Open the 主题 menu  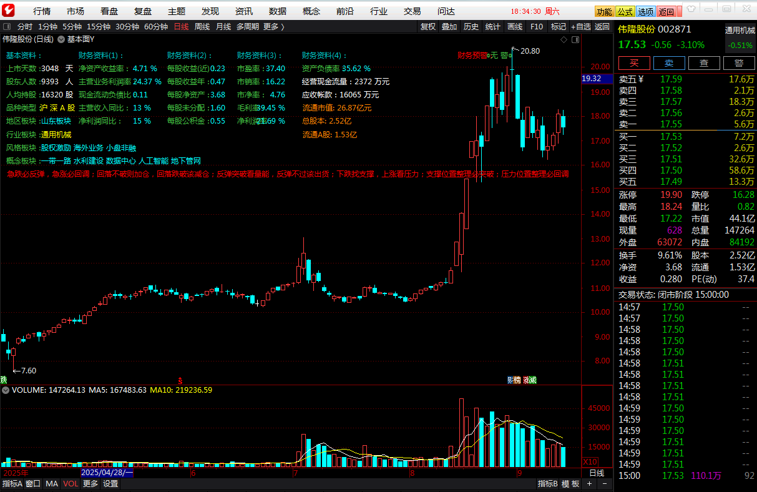pos(177,11)
